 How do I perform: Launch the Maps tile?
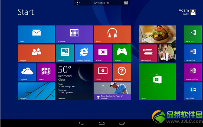[46, 72]
